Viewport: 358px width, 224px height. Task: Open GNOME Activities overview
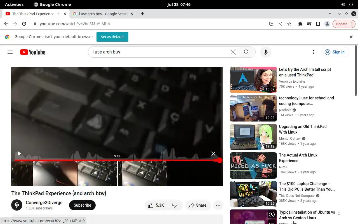coord(14,4)
